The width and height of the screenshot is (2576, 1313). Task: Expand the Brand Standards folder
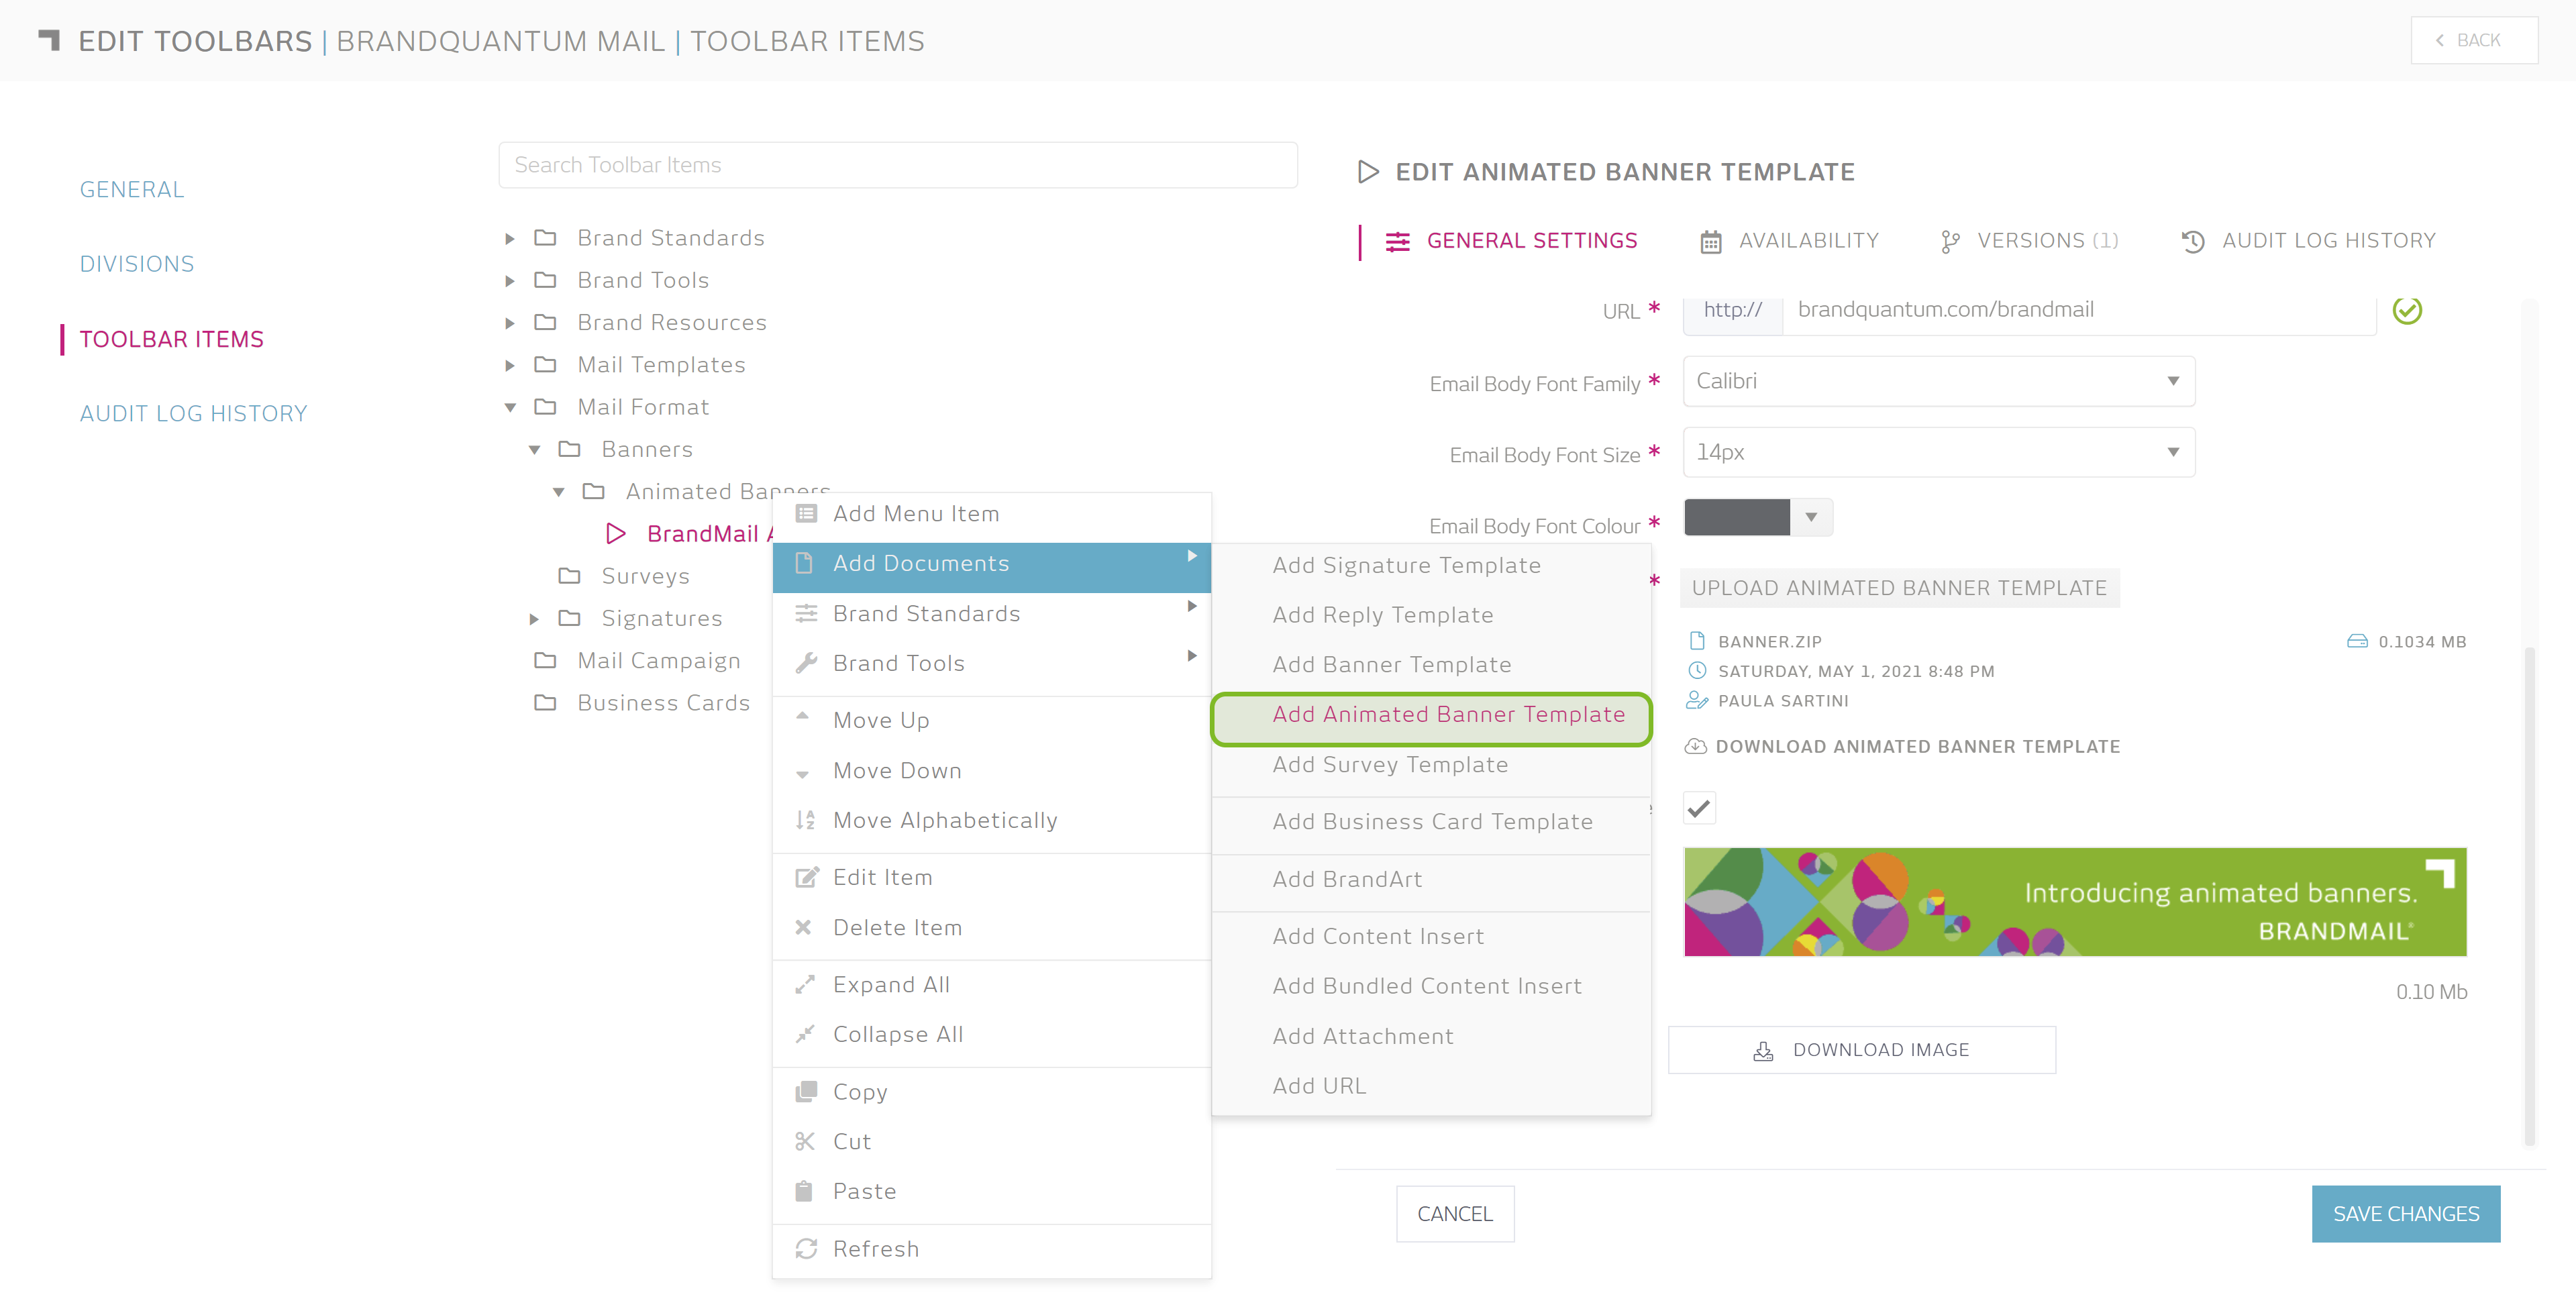[x=510, y=238]
